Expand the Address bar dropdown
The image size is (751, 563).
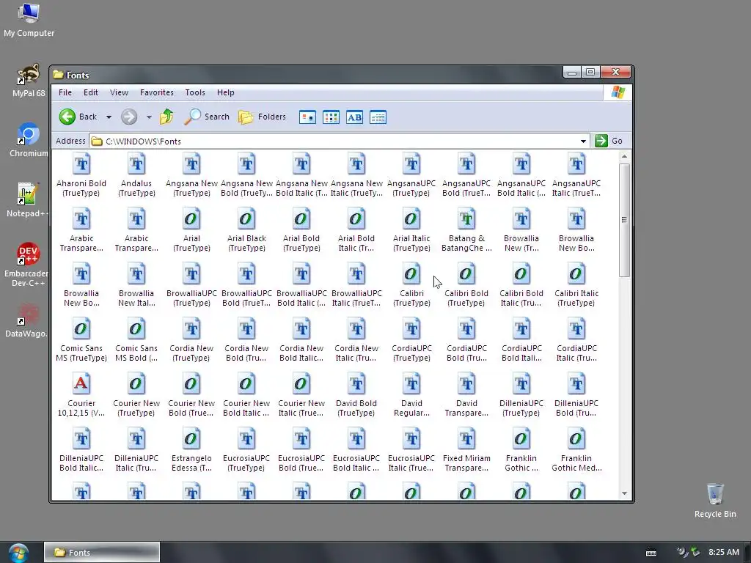point(583,141)
